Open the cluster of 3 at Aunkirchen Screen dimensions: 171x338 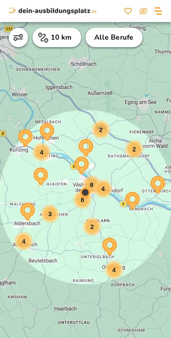point(50,214)
